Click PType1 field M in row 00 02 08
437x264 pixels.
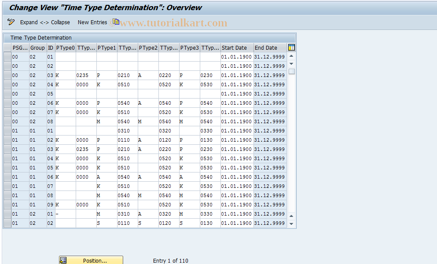107,121
